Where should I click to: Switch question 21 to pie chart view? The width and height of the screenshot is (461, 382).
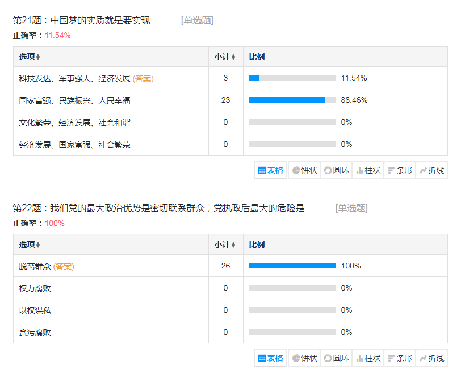tap(304, 170)
